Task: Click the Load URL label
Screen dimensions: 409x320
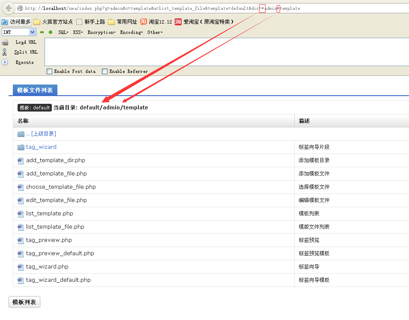Action: coord(26,42)
